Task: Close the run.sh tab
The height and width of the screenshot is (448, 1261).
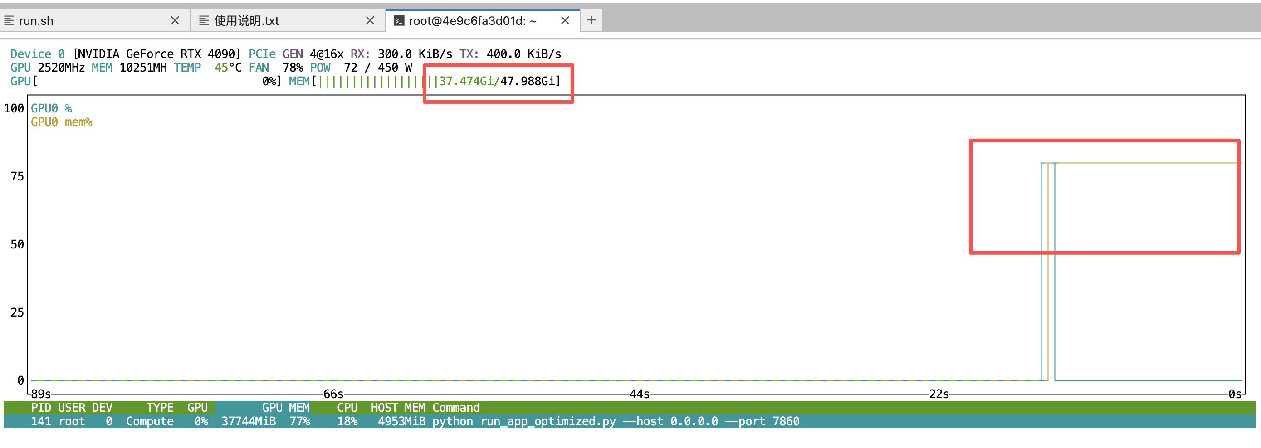Action: [175, 20]
